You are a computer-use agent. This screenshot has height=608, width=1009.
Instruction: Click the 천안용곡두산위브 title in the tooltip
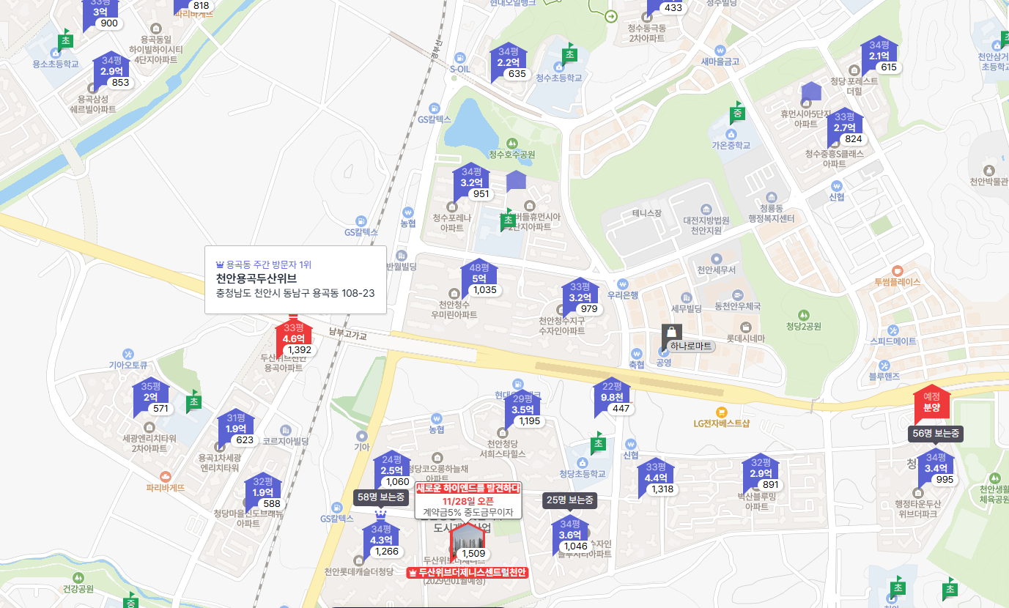pyautogui.click(x=256, y=278)
